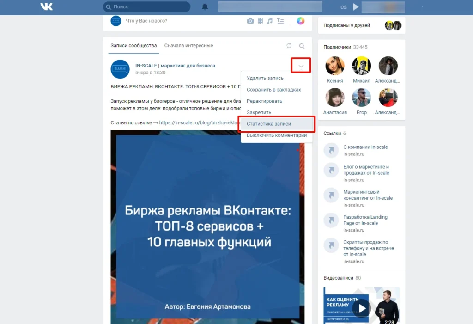
Task: Open the Ссылки section header
Action: pyautogui.click(x=334, y=134)
